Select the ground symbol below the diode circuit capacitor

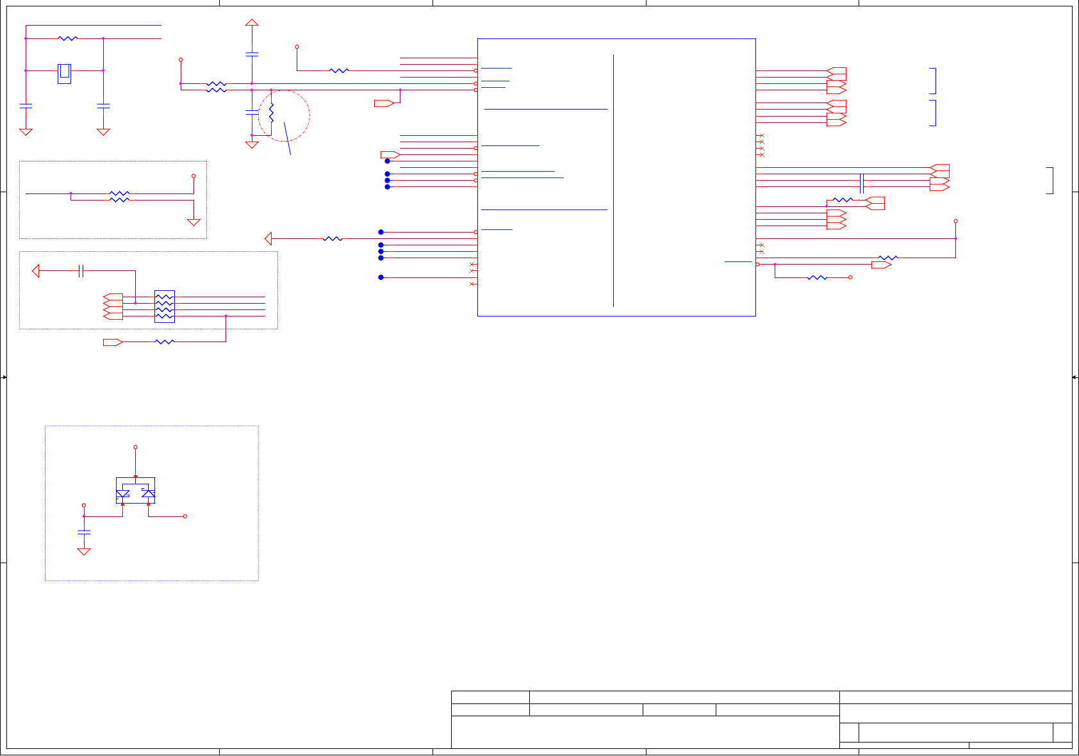click(x=84, y=552)
